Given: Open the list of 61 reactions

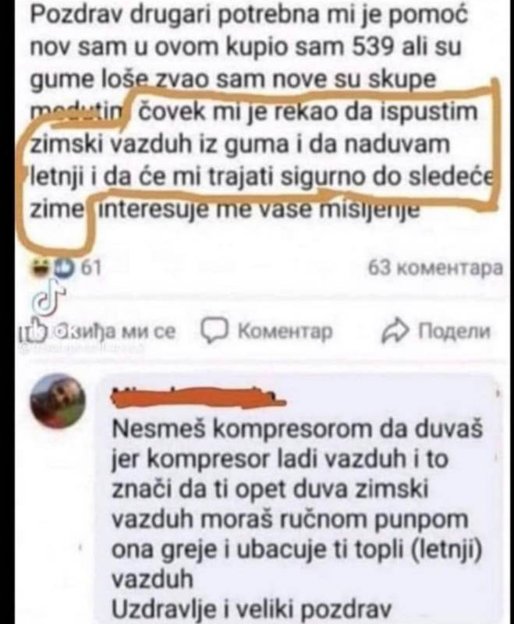Looking at the screenshot, I should [x=91, y=268].
